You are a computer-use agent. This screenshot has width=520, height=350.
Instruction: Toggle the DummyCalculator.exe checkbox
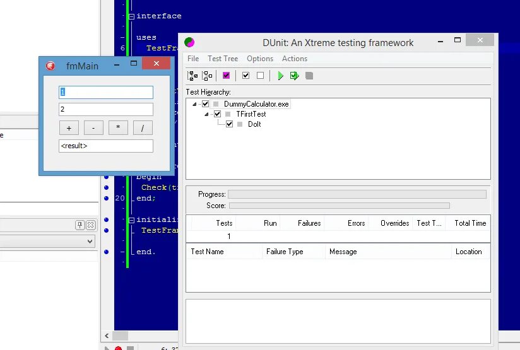pyautogui.click(x=205, y=104)
